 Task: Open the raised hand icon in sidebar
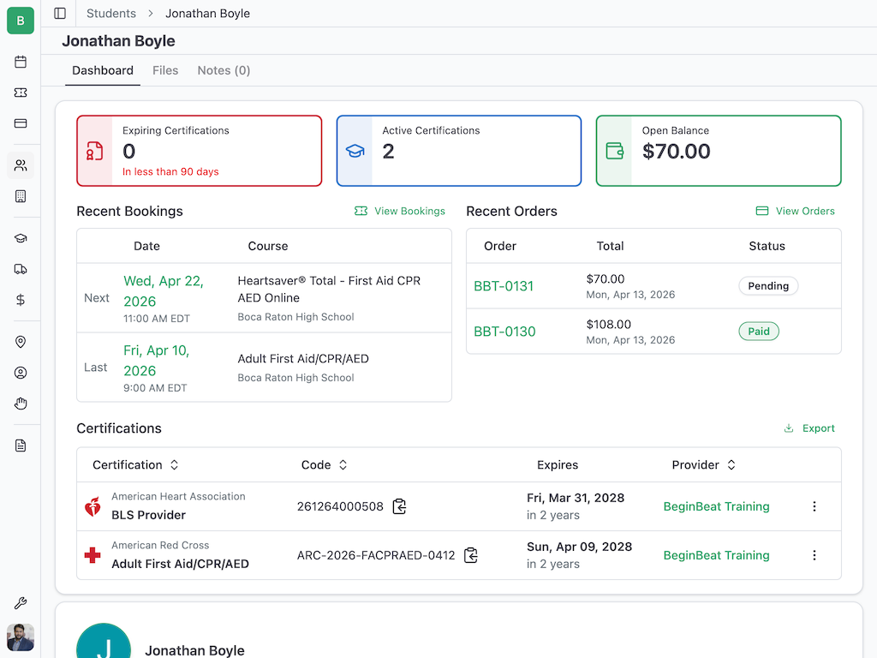tap(21, 404)
